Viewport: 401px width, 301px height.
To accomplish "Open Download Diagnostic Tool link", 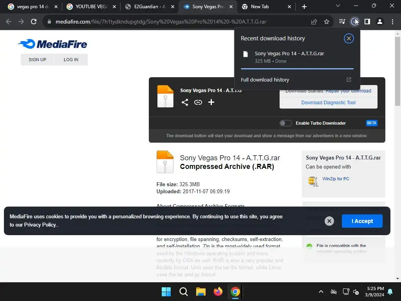I will pos(329,103).
